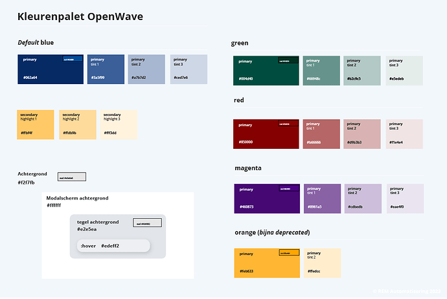This screenshot has height=299, width=447.
Task: Click the default blue primary swatch #062a64
Action: point(51,69)
